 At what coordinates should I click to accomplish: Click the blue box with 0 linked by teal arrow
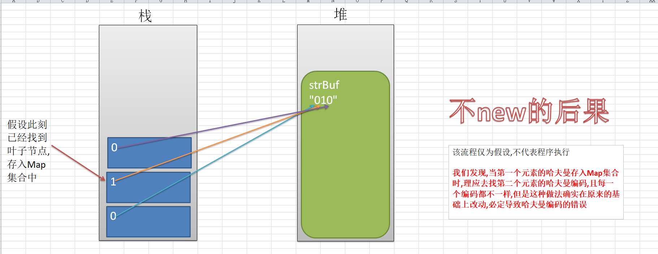[148, 222]
